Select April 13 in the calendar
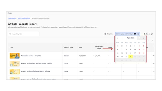The image size is (162, 91). [117, 53]
